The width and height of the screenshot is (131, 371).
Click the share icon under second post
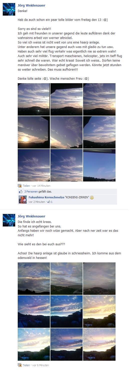coord(20,365)
